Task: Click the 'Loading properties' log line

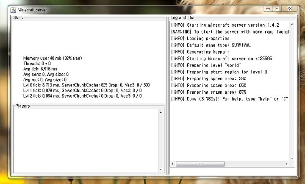Action: coord(200,38)
